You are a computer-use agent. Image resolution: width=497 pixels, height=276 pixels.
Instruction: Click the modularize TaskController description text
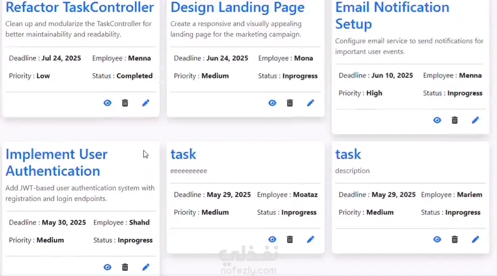click(79, 29)
